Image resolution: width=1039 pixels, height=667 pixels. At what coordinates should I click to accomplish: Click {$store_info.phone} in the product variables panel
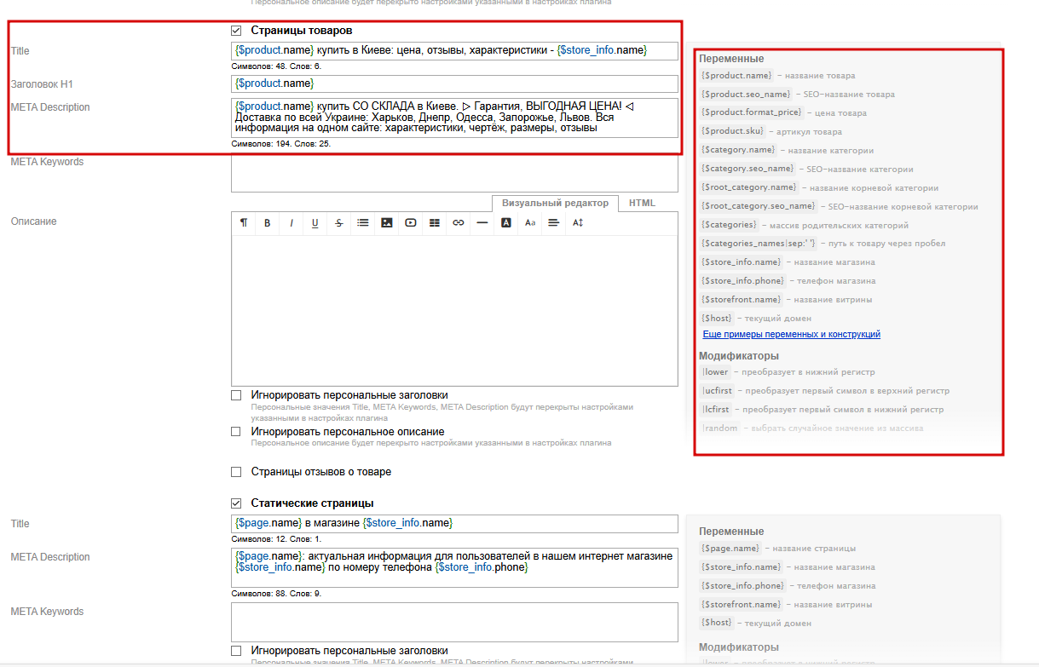click(742, 281)
